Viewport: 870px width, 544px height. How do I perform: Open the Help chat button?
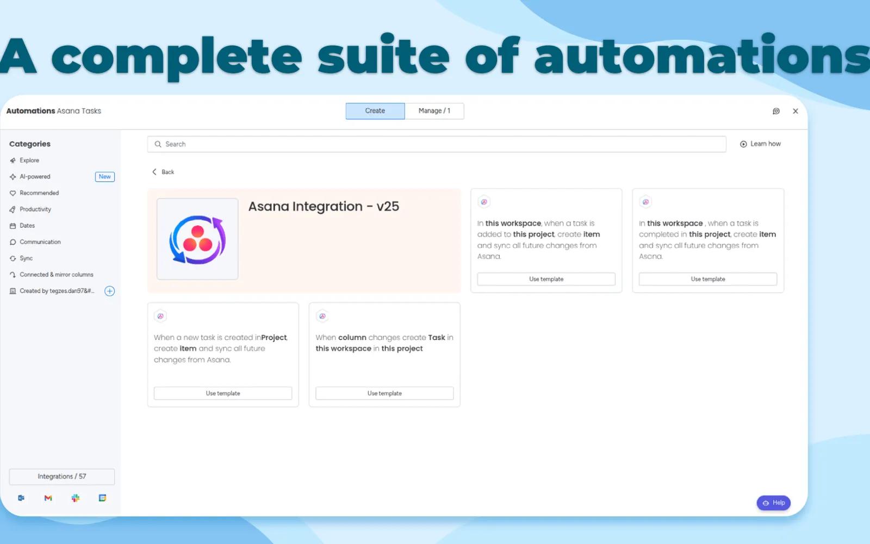pyautogui.click(x=774, y=503)
